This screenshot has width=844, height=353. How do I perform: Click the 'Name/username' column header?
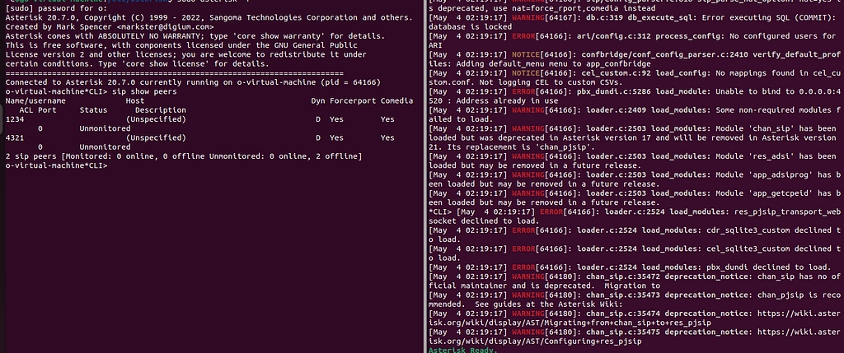click(x=35, y=100)
